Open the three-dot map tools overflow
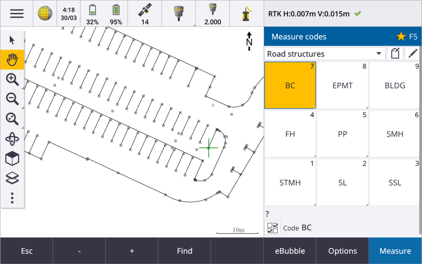422x264 pixels. 12,198
